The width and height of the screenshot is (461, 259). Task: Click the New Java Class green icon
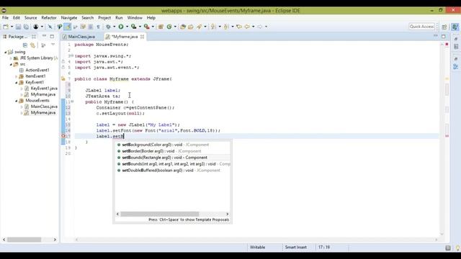[x=169, y=27]
